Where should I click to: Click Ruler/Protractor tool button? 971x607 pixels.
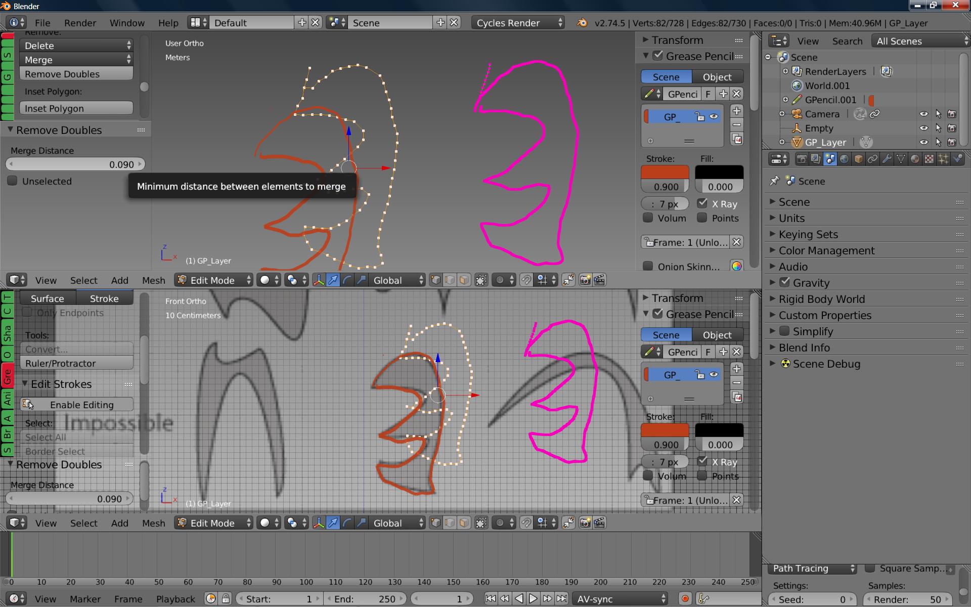coord(76,363)
